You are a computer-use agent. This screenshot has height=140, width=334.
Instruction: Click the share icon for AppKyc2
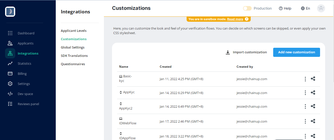(313, 106)
